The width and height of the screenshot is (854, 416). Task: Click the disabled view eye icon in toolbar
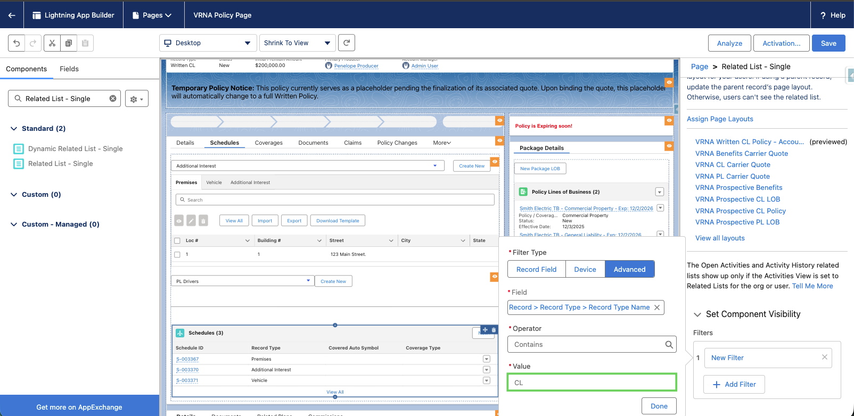[x=179, y=221]
